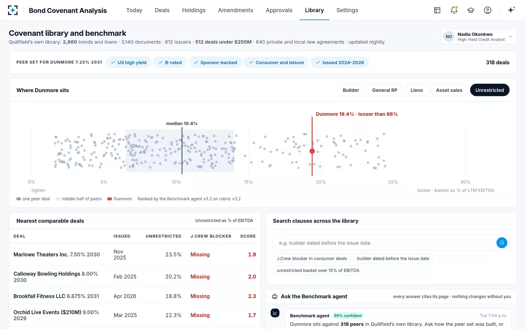Go to the Holdings tab
Image resolution: width=526 pixels, height=329 pixels.
click(194, 10)
